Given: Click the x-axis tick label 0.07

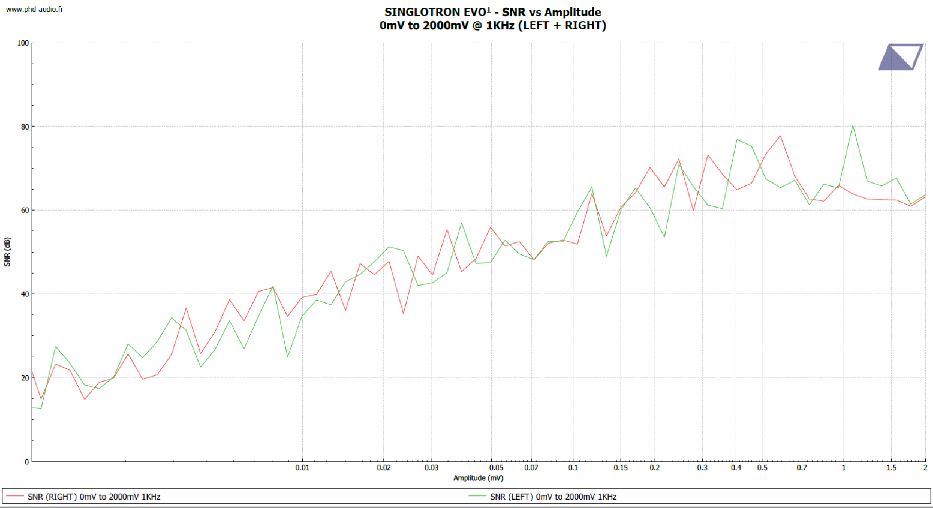Looking at the screenshot, I should click(531, 468).
